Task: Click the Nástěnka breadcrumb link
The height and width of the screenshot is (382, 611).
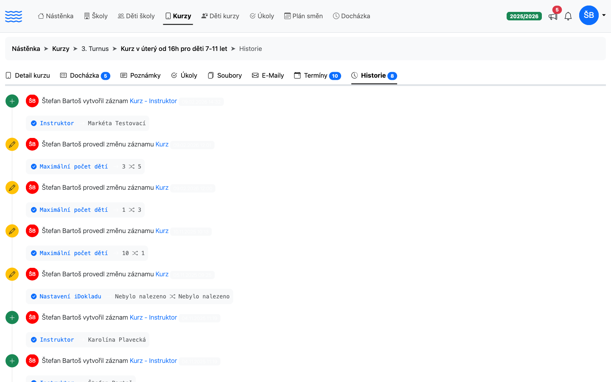Action: [26, 49]
